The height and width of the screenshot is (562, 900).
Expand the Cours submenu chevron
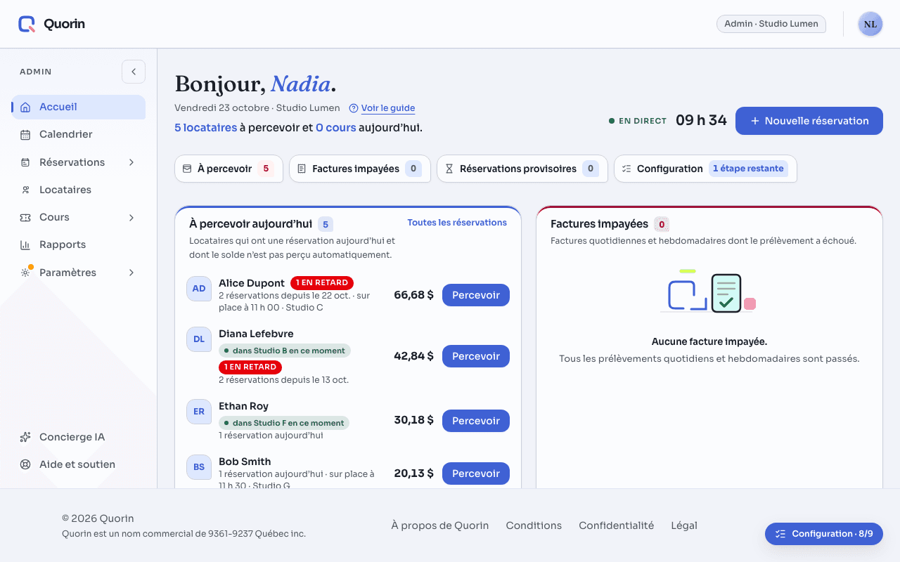tap(131, 218)
